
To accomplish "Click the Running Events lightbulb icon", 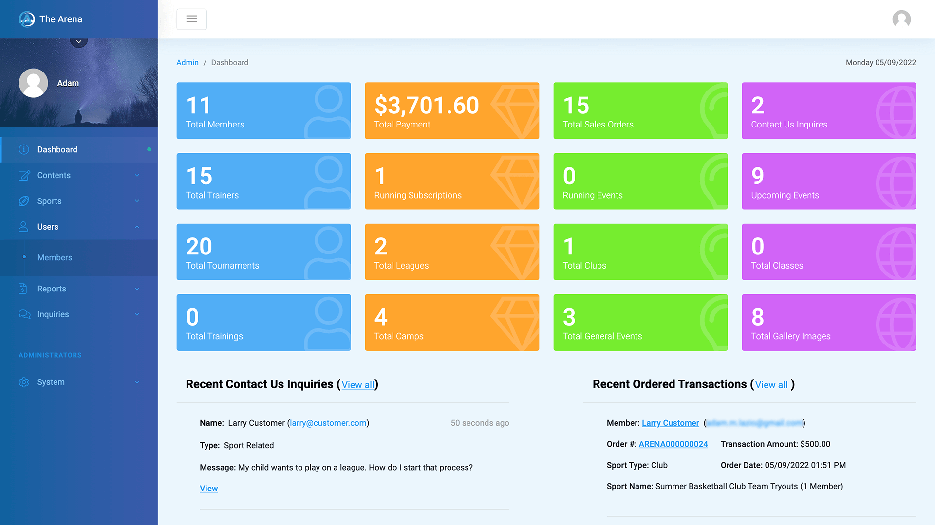I will click(714, 182).
